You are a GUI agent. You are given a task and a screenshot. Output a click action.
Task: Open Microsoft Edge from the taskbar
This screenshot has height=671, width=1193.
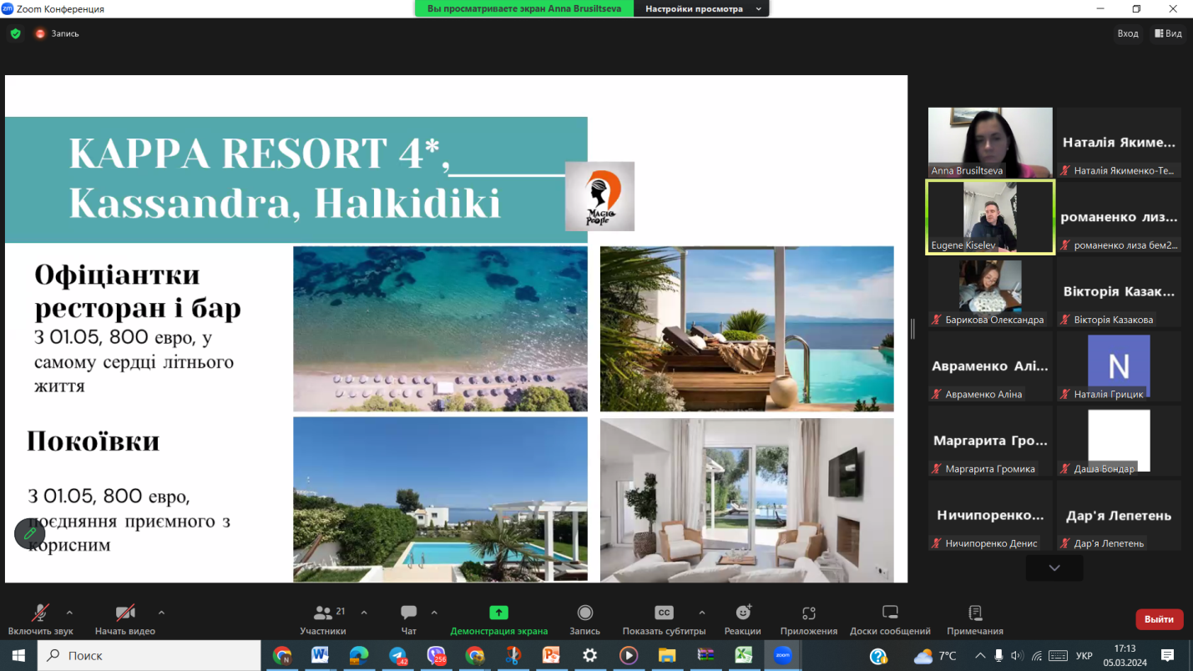click(358, 655)
